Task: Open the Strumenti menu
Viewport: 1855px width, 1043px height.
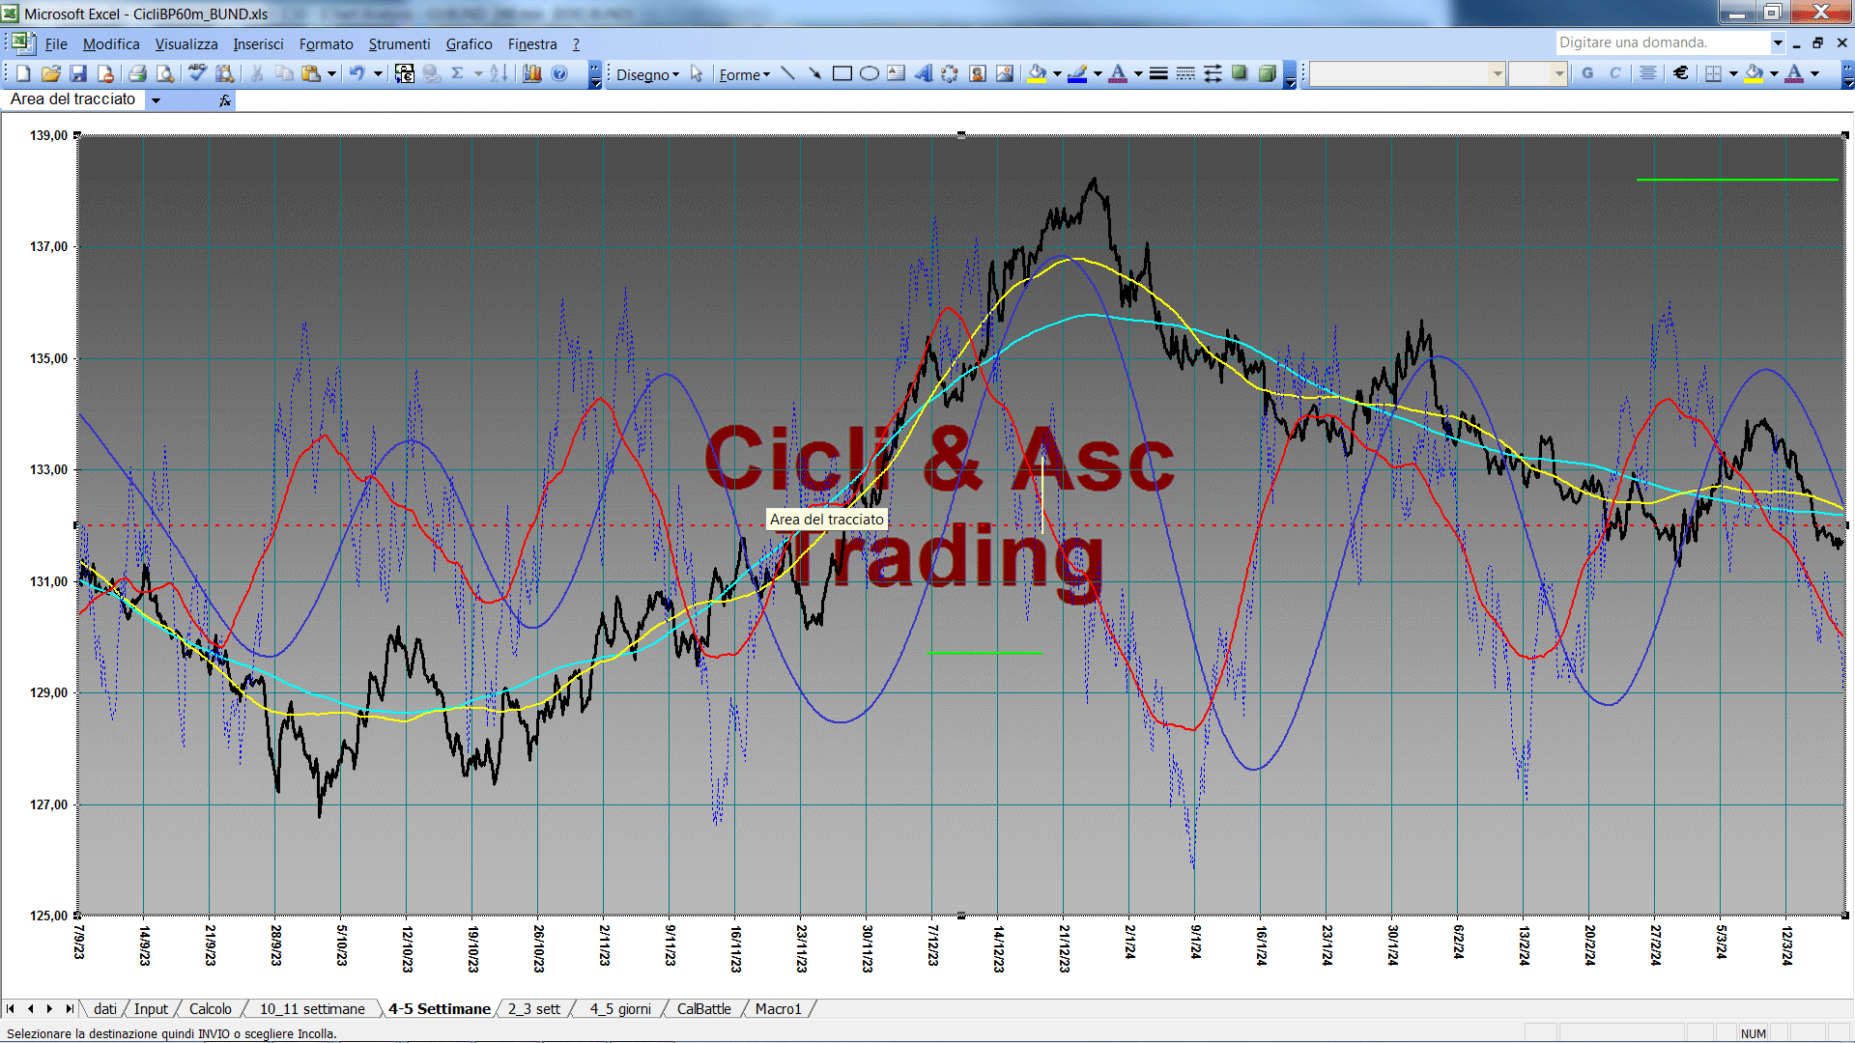Action: 399,44
